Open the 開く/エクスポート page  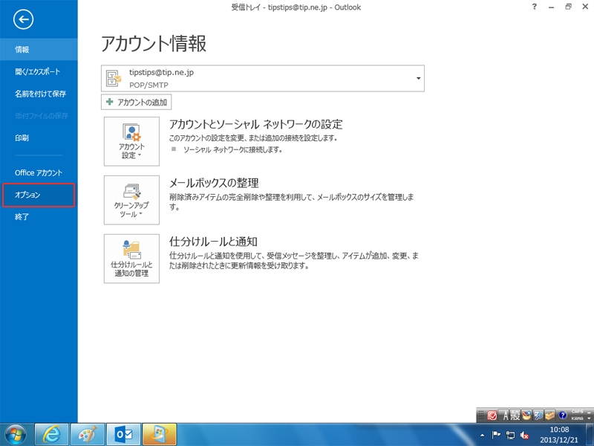click(39, 71)
